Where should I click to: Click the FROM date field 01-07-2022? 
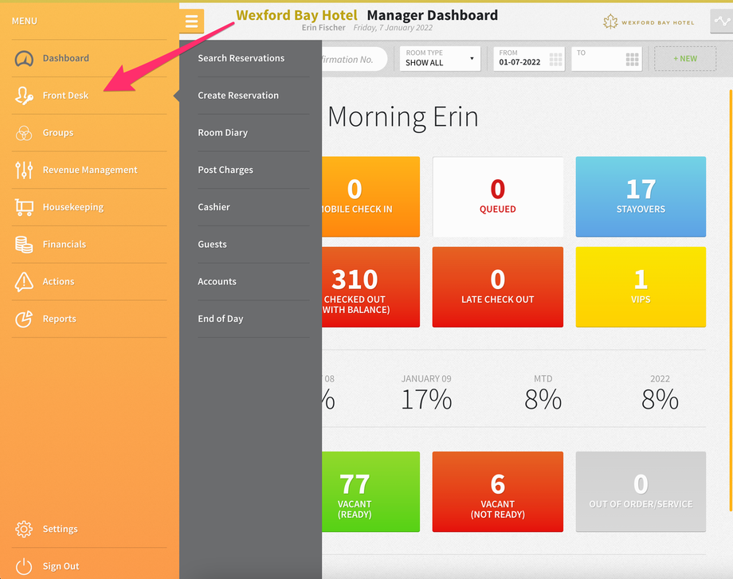[529, 59]
